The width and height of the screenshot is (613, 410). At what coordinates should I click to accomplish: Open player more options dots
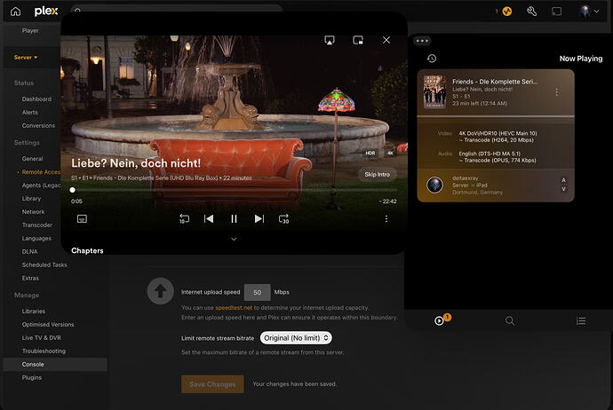(386, 218)
